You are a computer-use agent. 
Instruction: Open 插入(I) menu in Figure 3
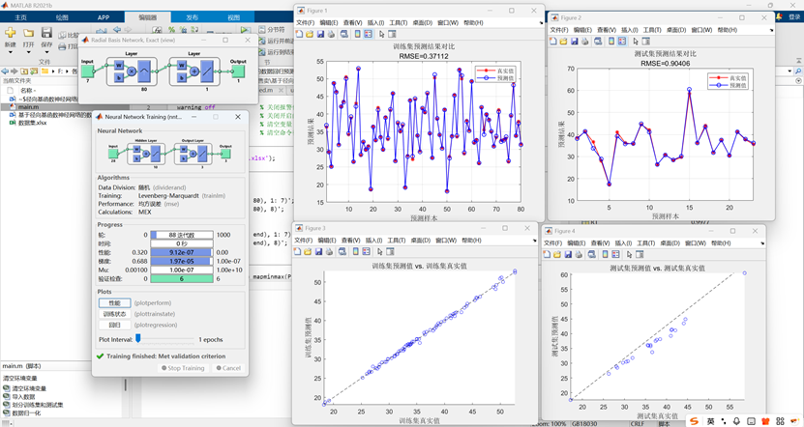pyautogui.click(x=373, y=241)
